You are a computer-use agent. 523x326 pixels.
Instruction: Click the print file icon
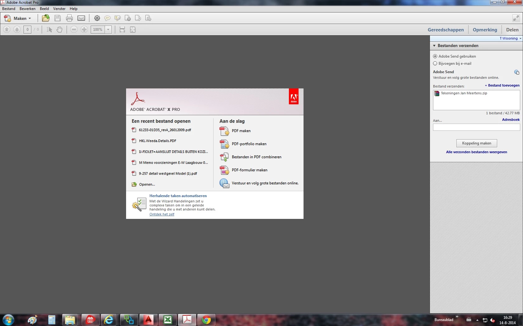(69, 18)
